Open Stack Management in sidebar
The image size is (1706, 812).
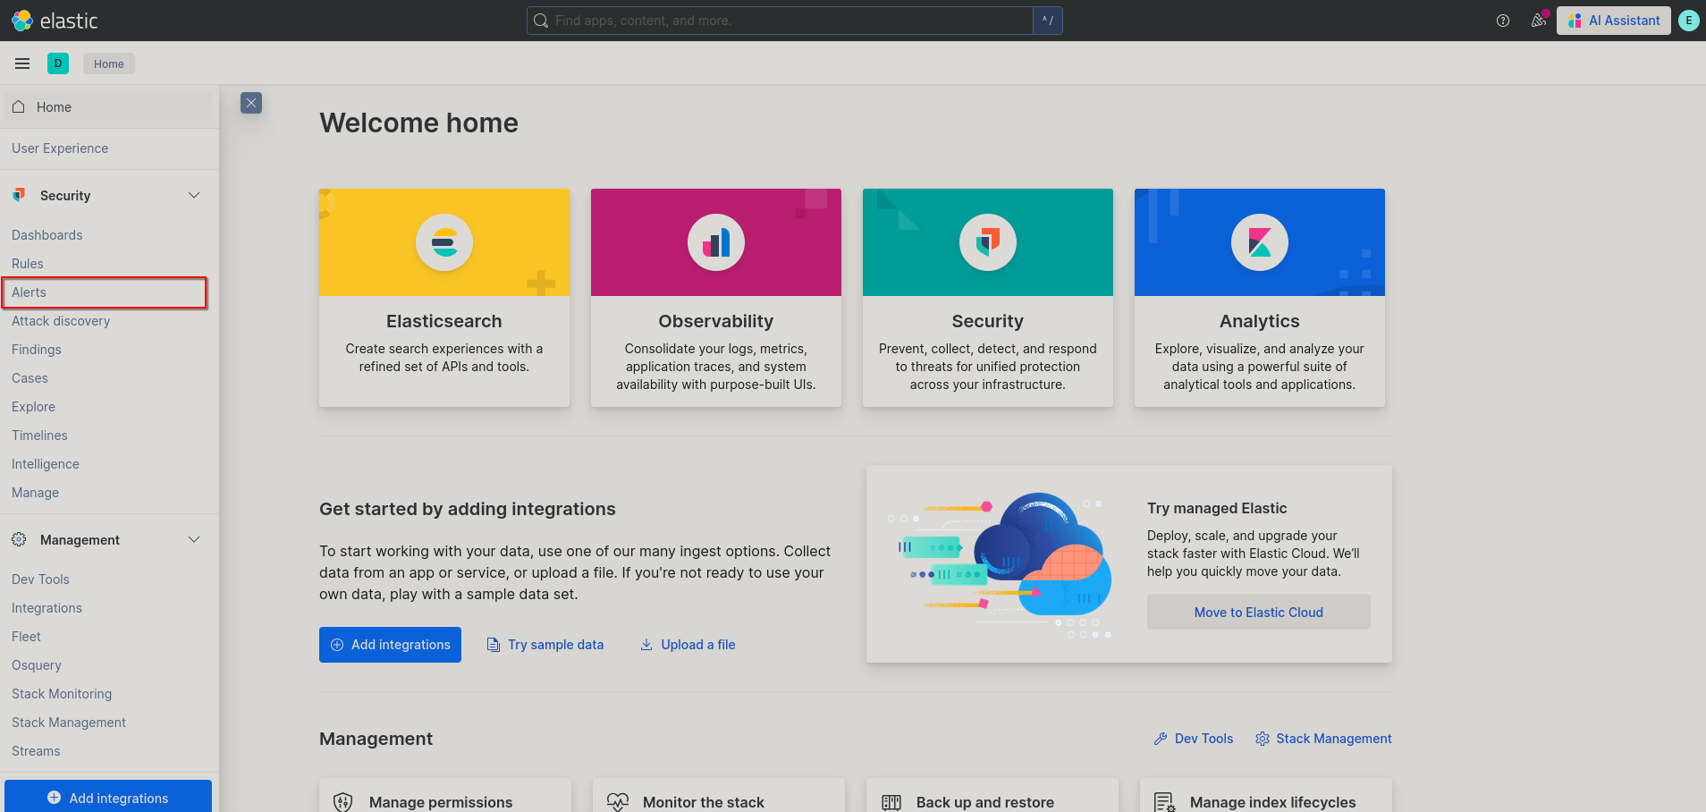[69, 723]
